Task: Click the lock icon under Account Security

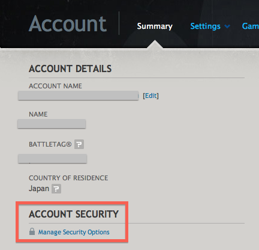Action: point(32,231)
